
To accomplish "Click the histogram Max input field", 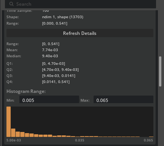I will click(x=123, y=99).
